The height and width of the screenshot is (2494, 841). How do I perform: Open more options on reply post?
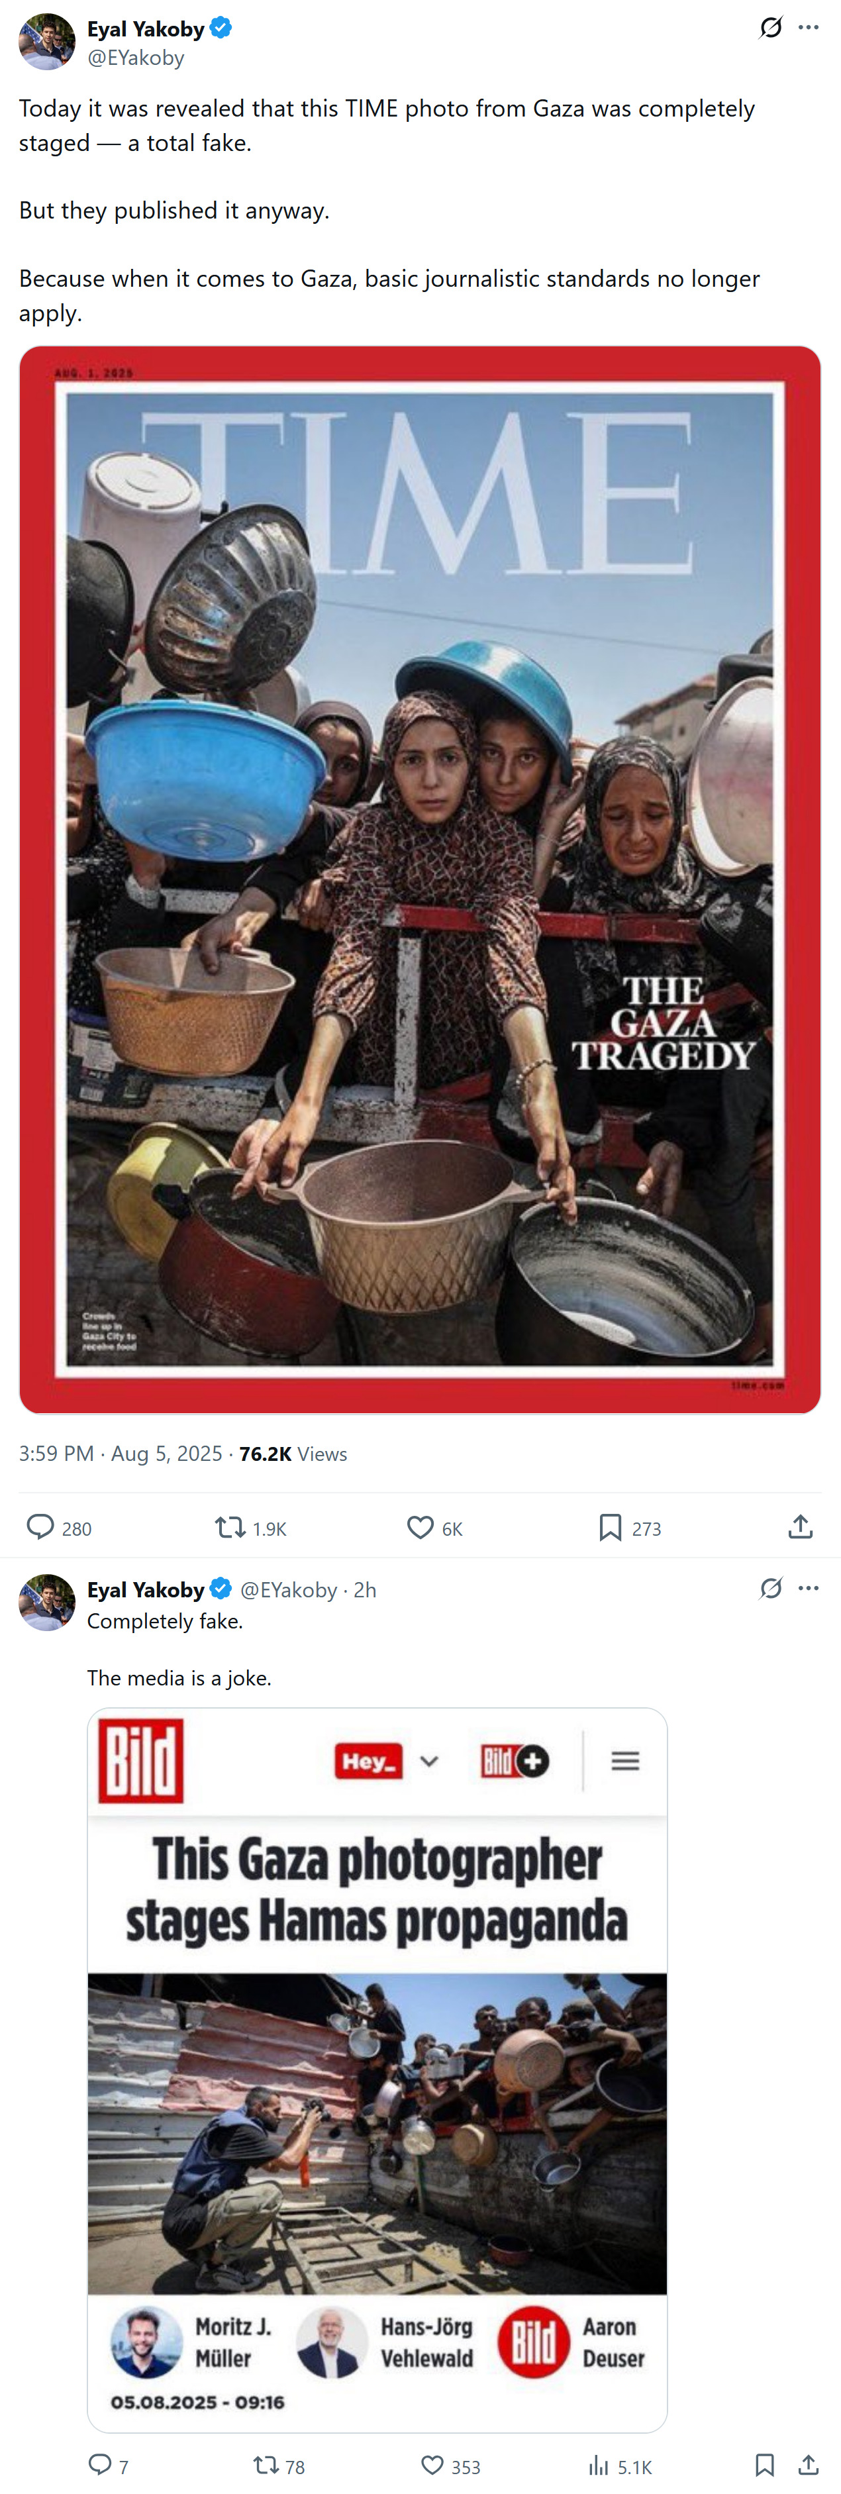click(808, 1588)
